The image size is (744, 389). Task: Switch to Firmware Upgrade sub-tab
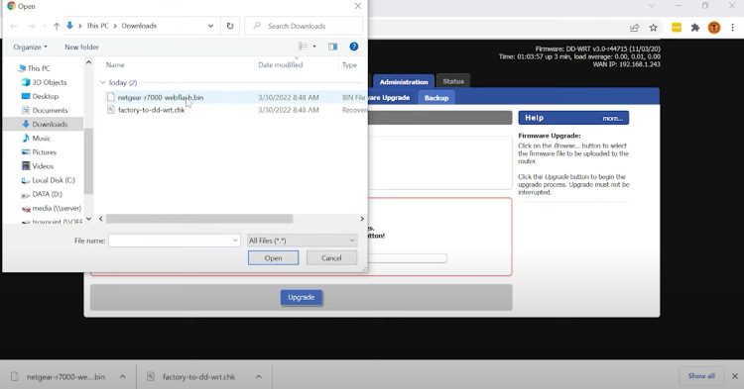click(389, 98)
